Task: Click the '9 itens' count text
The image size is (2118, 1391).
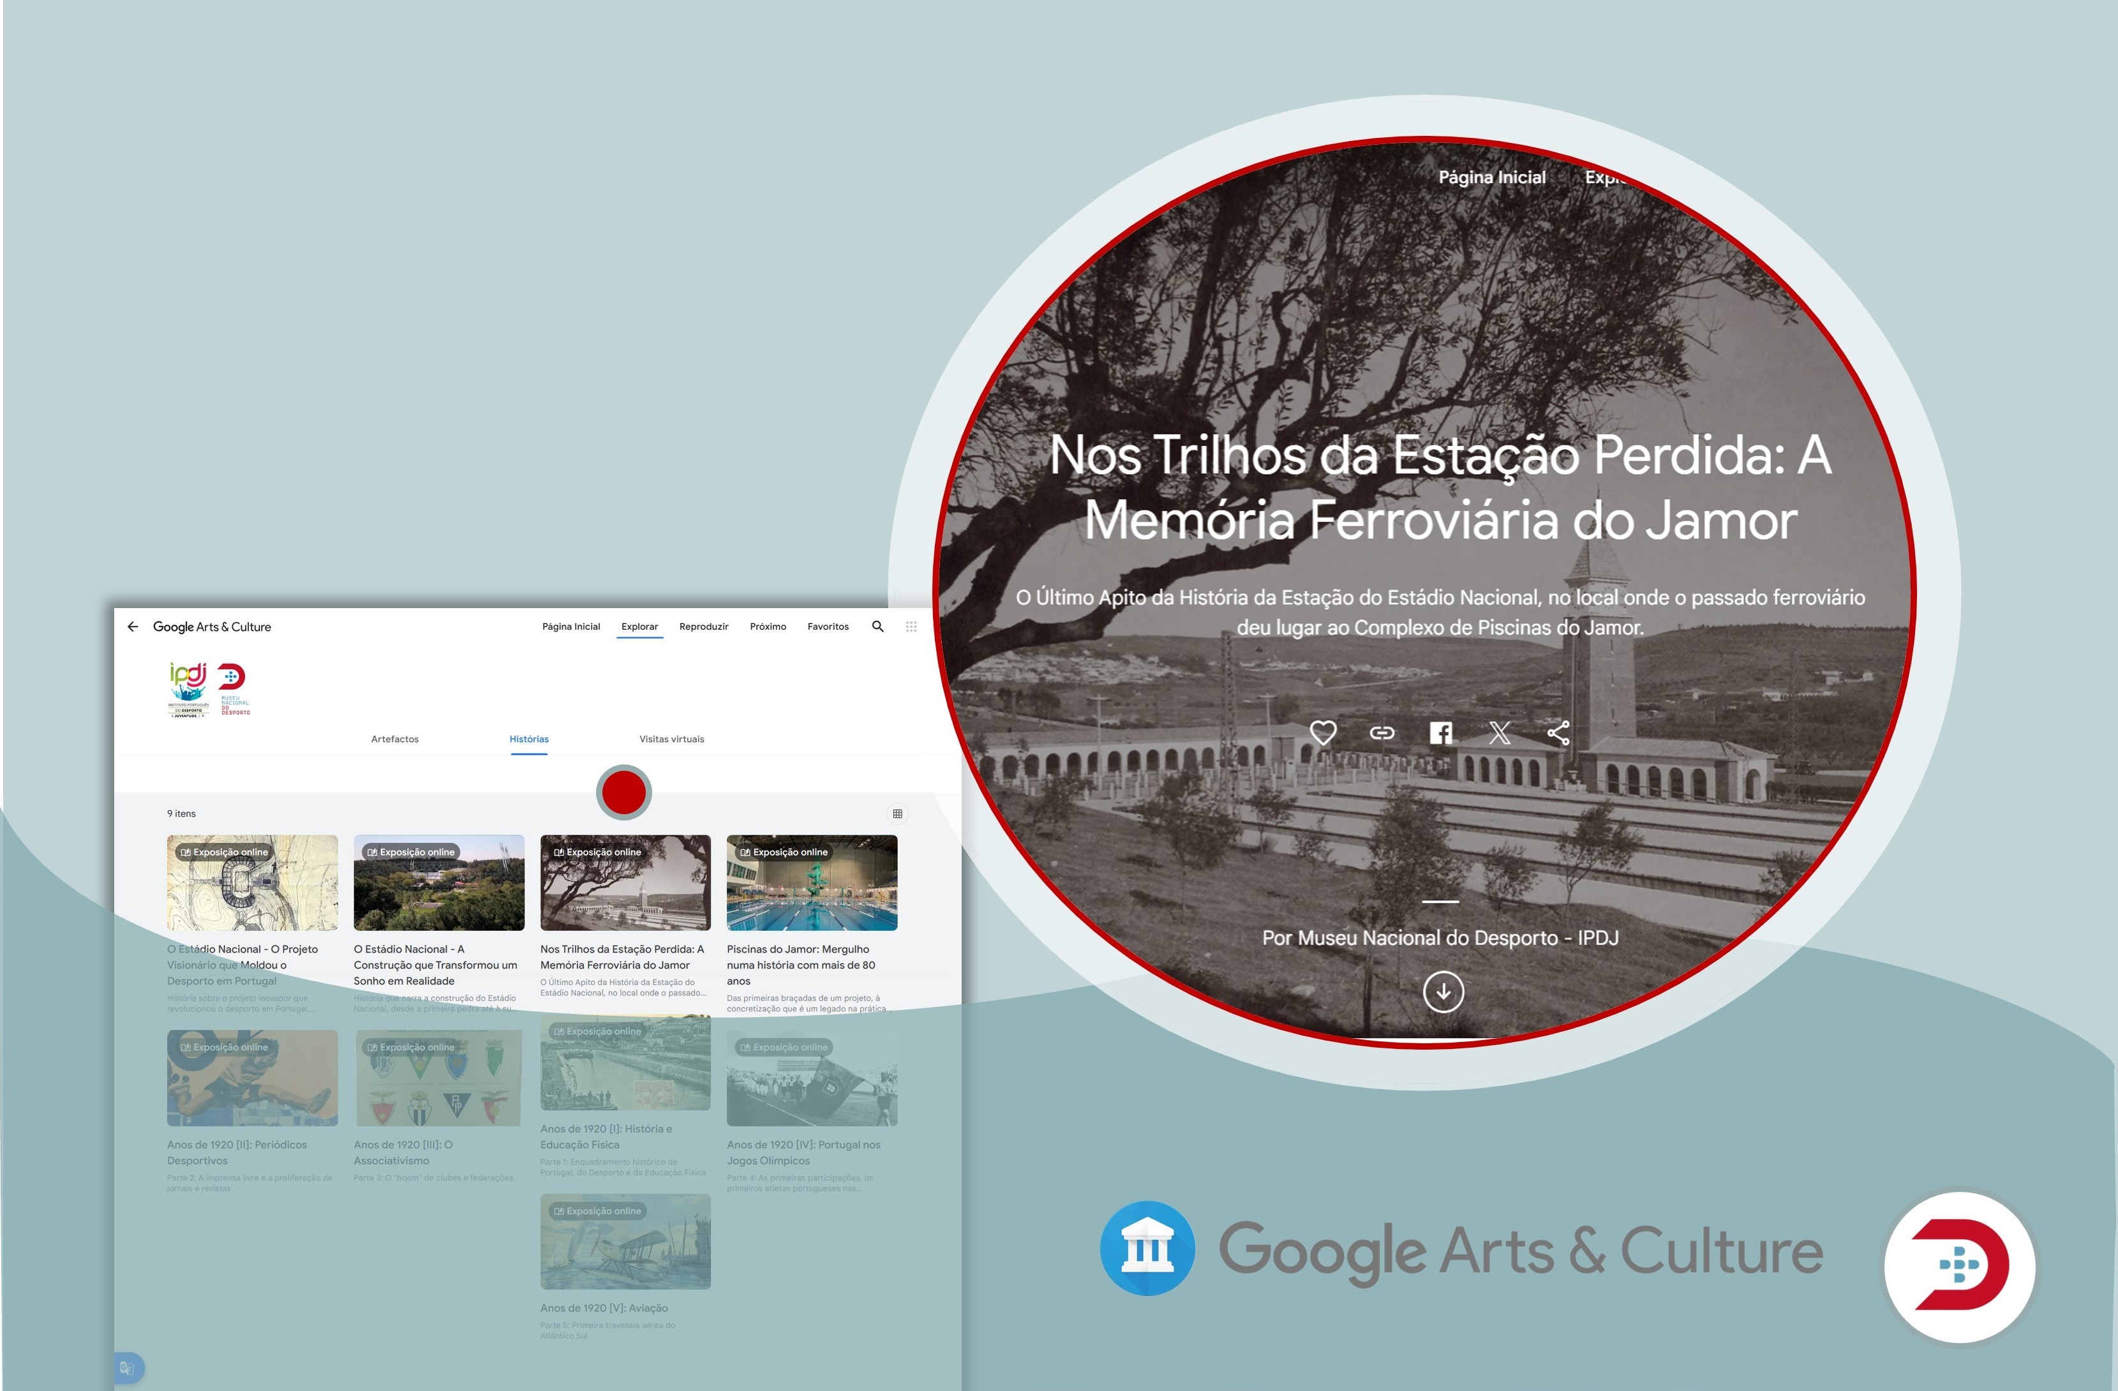Action: click(x=181, y=814)
